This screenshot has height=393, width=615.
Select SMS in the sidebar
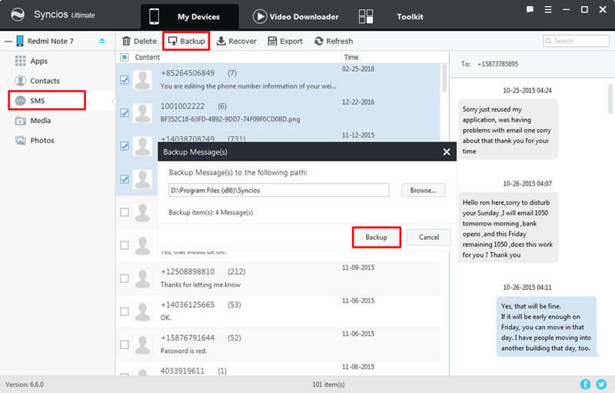click(47, 101)
